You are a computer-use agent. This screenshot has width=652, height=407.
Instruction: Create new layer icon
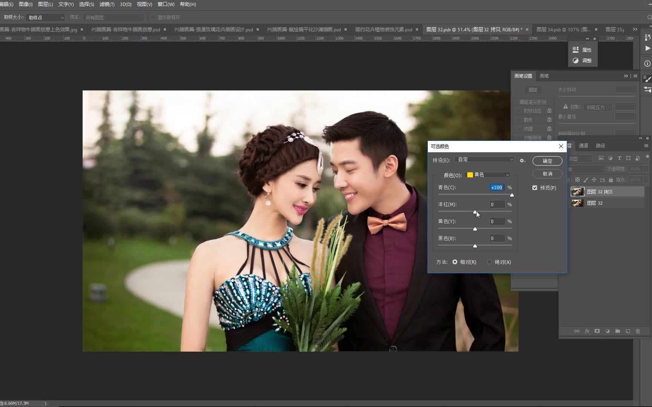pos(628,331)
